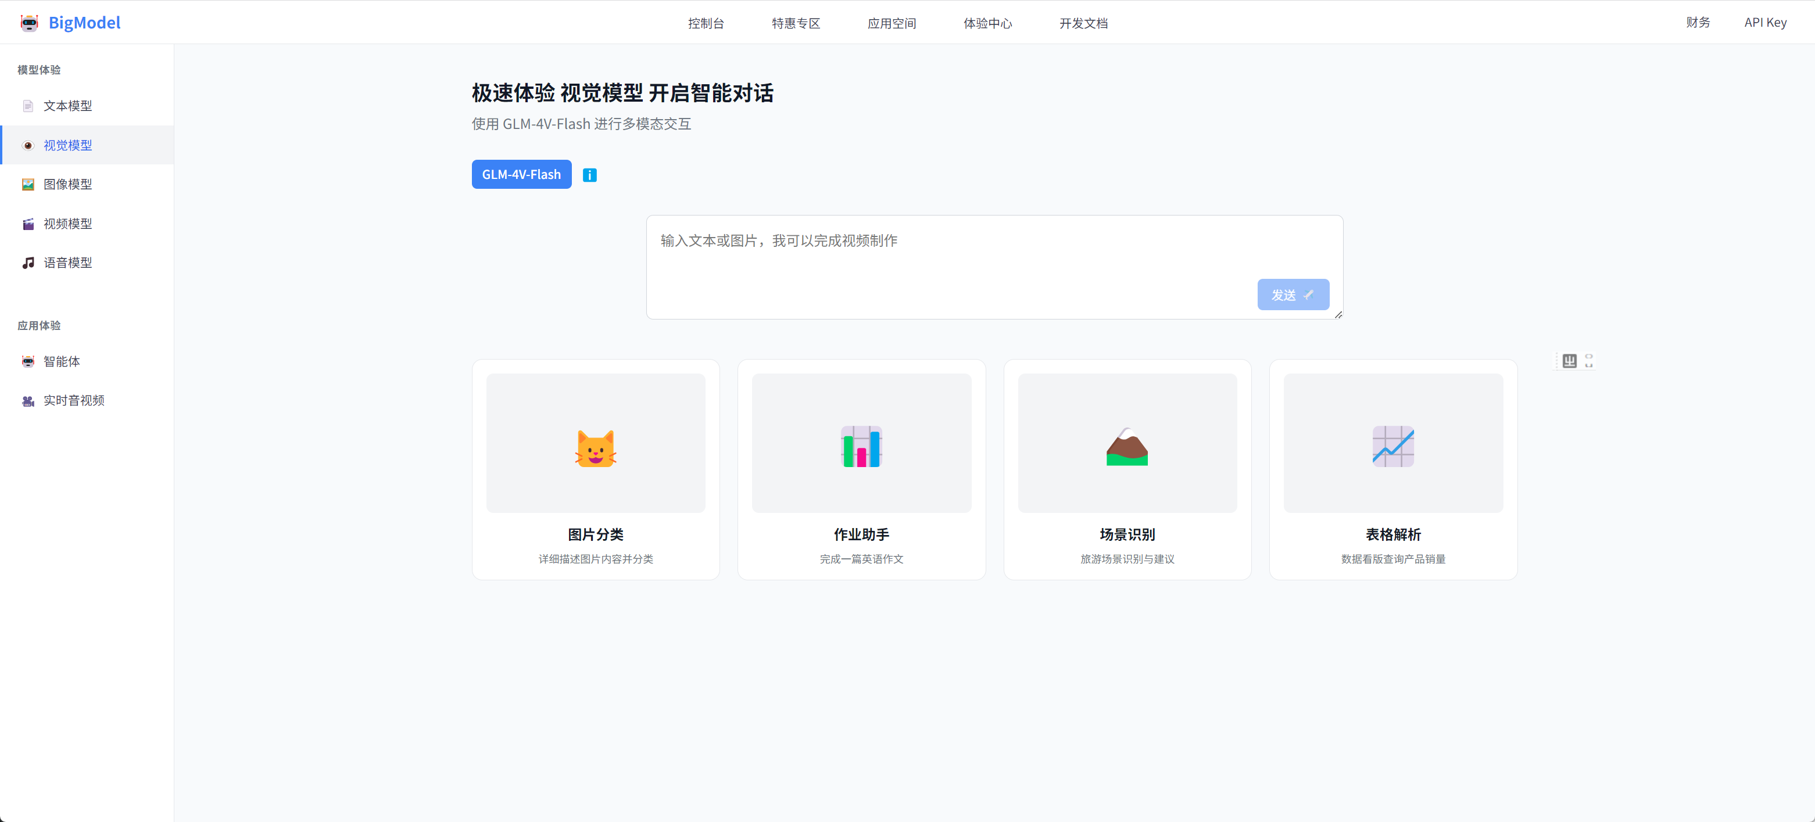Open the 作业助手 card title
The height and width of the screenshot is (822, 1815).
pos(861,534)
